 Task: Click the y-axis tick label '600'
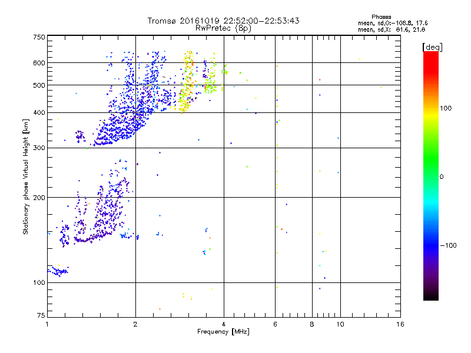pos(39,63)
